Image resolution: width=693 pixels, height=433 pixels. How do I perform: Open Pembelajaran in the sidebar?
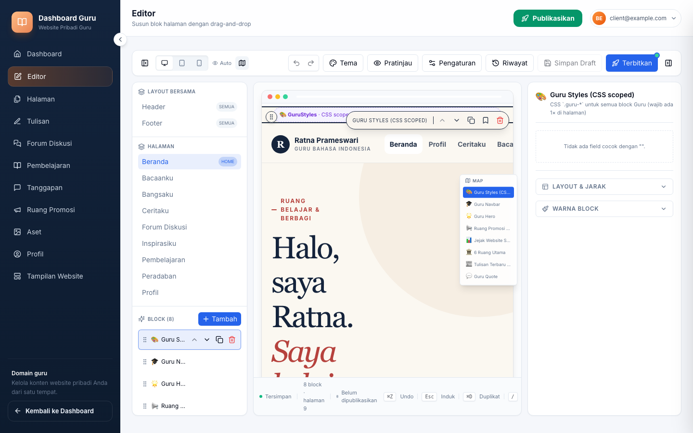point(60,166)
